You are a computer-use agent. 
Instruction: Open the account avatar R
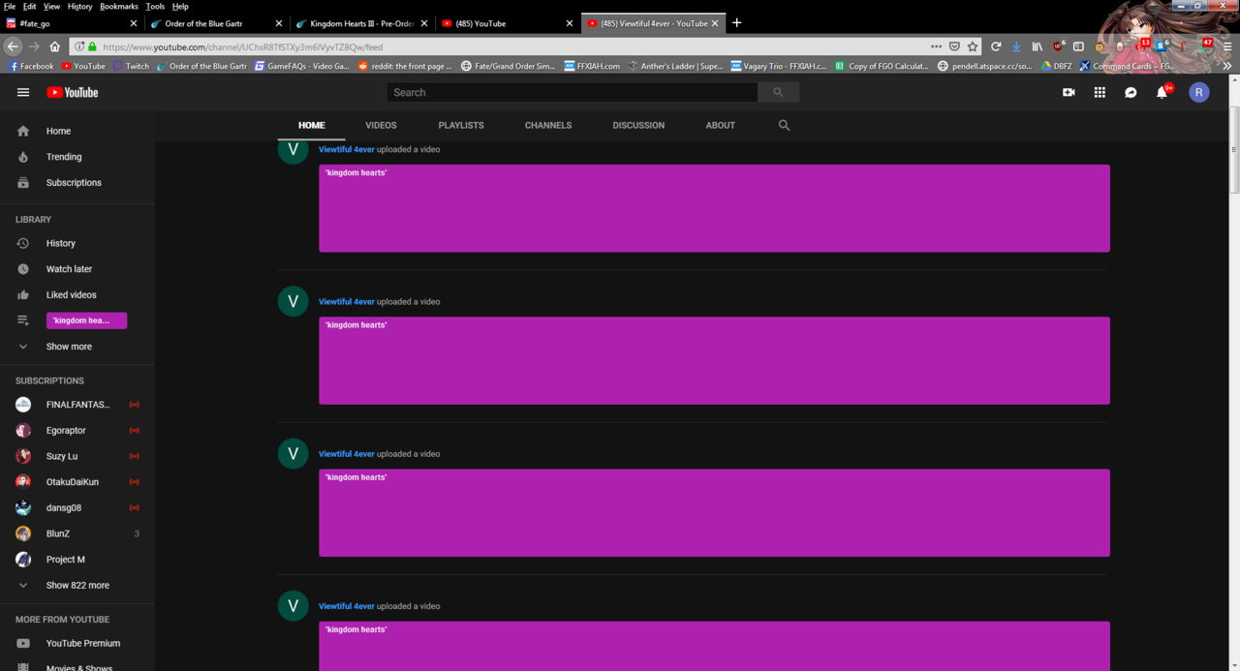click(1199, 92)
